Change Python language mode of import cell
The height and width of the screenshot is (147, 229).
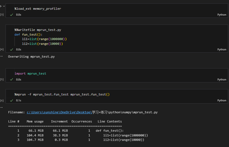pos(221,79)
